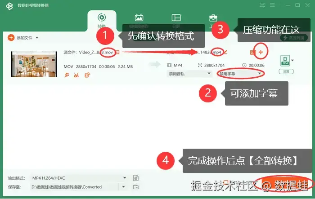Open the output folder icon
Image resolution: width=315 pixels, height=199 pixels.
point(136,187)
